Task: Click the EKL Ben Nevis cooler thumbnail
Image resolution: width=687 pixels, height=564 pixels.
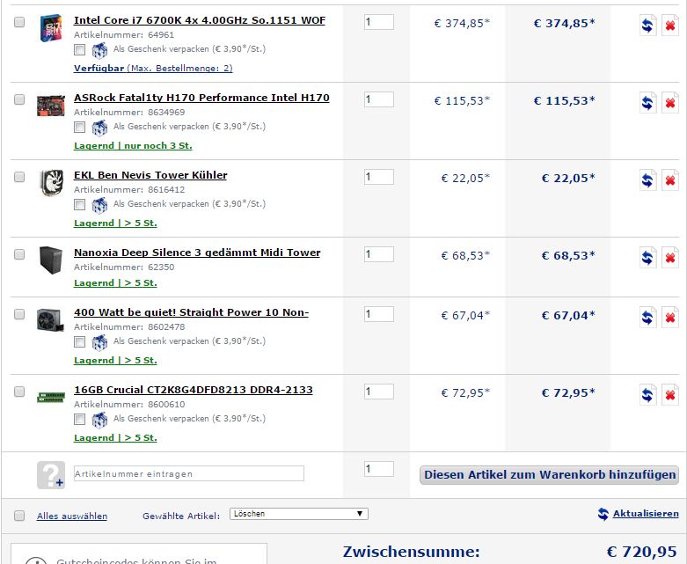Action: pos(51,182)
